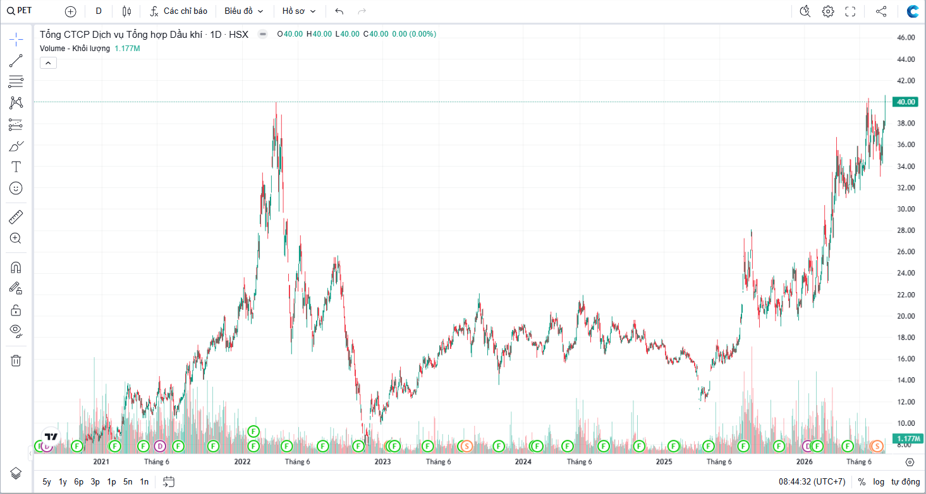Choose the ruler measure tool
This screenshot has height=494, width=926.
coord(16,218)
